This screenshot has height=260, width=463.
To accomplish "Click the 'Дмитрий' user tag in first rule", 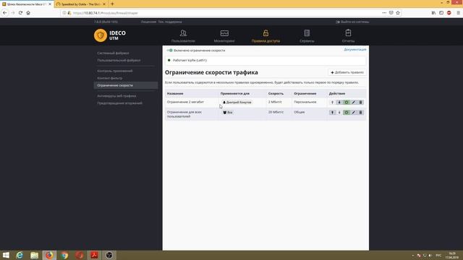I will click(237, 103).
